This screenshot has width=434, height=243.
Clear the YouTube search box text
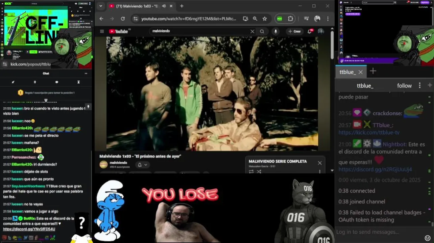tap(252, 31)
